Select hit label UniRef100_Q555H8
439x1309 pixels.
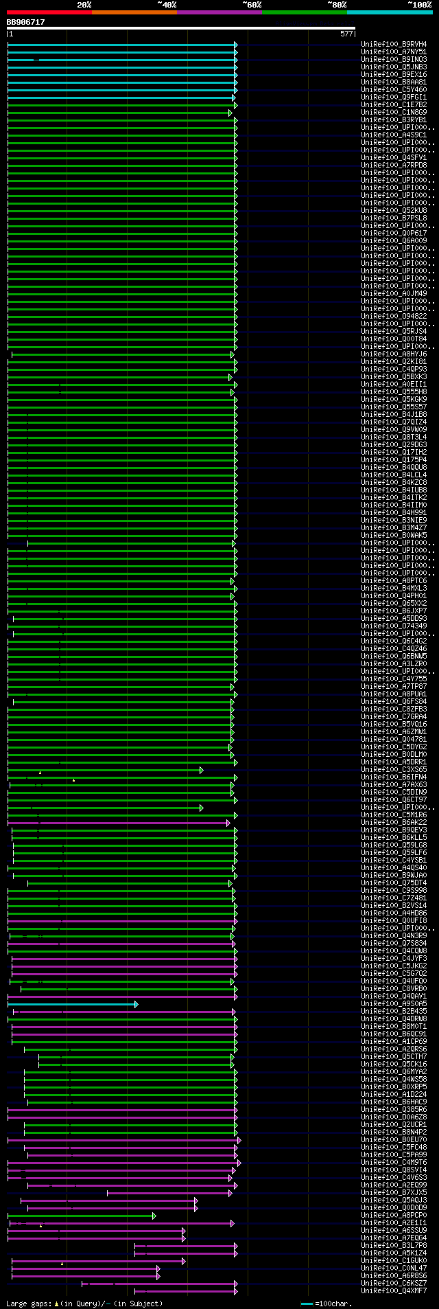(x=394, y=391)
